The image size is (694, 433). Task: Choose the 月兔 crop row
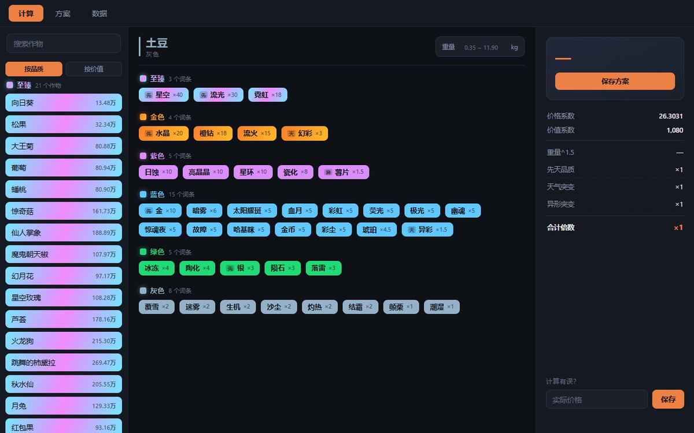(64, 406)
